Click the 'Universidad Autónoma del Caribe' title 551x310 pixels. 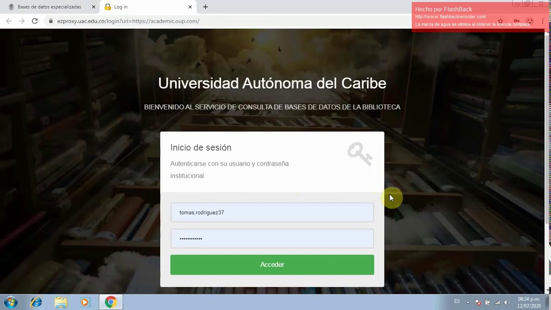(272, 83)
